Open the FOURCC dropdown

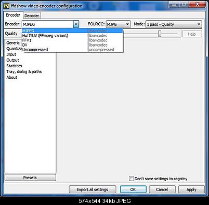(x=118, y=24)
